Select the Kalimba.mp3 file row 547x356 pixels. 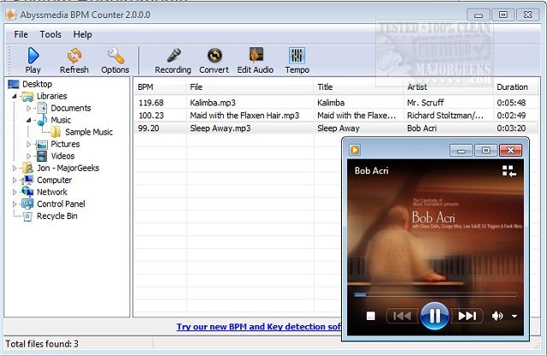pyautogui.click(x=336, y=103)
